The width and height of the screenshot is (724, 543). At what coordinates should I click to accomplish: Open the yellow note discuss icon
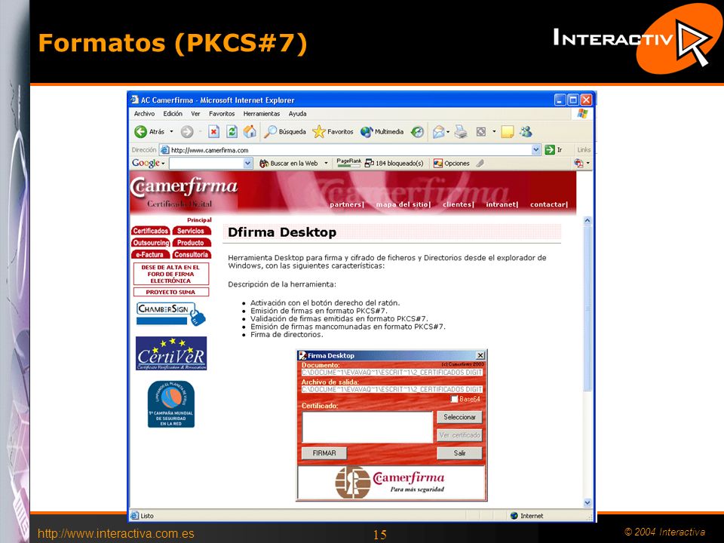[507, 132]
